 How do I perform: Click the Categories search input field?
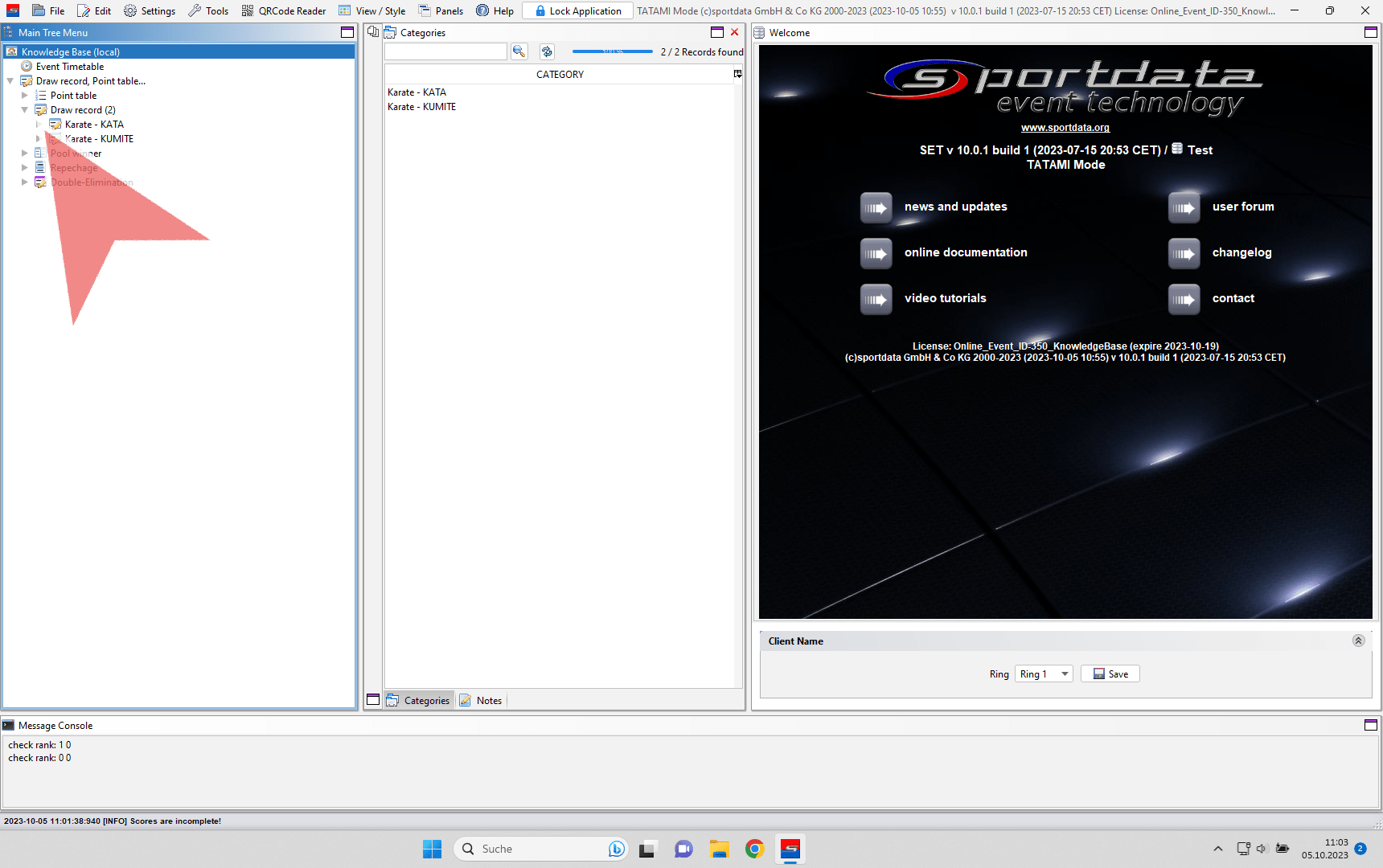(445, 51)
